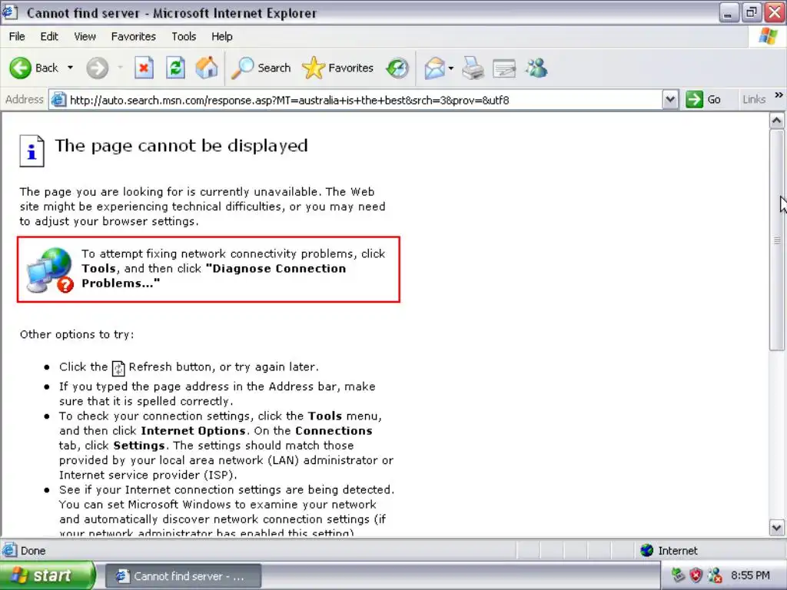Print the page with the printer icon
787x590 pixels.
pos(473,68)
